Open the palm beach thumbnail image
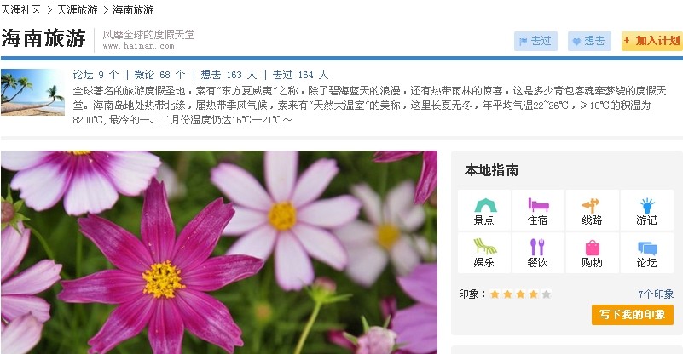This screenshot has width=683, height=354. pyautogui.click(x=32, y=92)
